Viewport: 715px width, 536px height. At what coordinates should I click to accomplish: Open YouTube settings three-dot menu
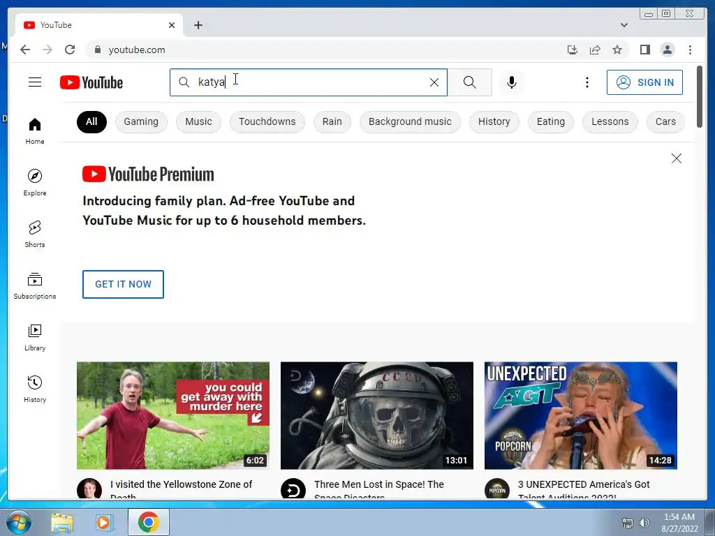(587, 82)
